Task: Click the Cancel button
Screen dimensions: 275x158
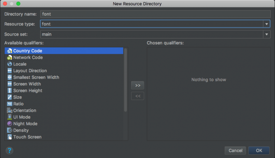Action: 235,150
